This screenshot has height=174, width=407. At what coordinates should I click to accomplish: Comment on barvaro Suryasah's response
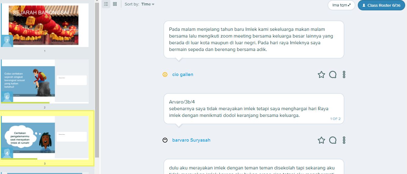tap(333, 140)
